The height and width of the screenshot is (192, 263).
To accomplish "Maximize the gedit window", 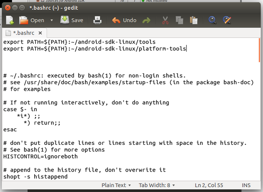I will [x=22, y=8].
